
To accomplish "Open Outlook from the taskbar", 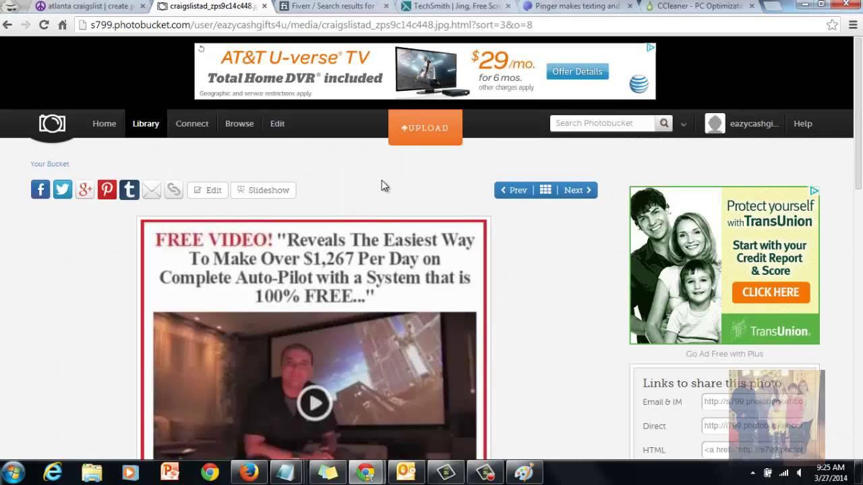I will tap(406, 472).
